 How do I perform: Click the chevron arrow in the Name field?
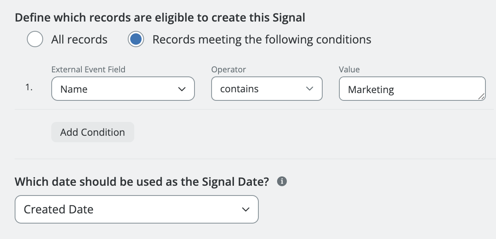182,89
